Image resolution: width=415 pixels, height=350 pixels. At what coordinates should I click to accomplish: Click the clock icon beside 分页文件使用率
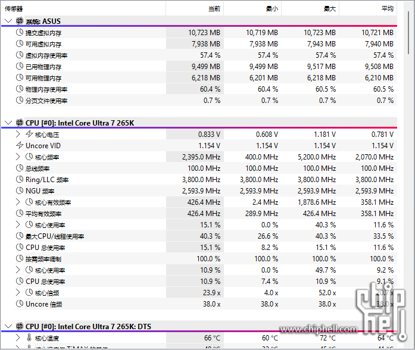pos(20,100)
